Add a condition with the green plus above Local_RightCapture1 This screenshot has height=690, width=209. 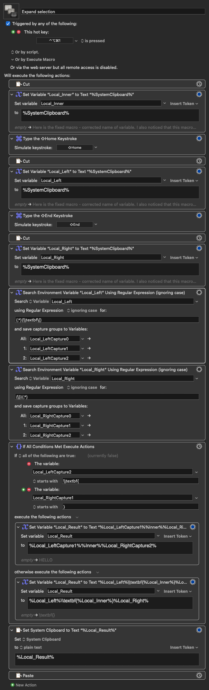pyautogui.click(x=23, y=490)
